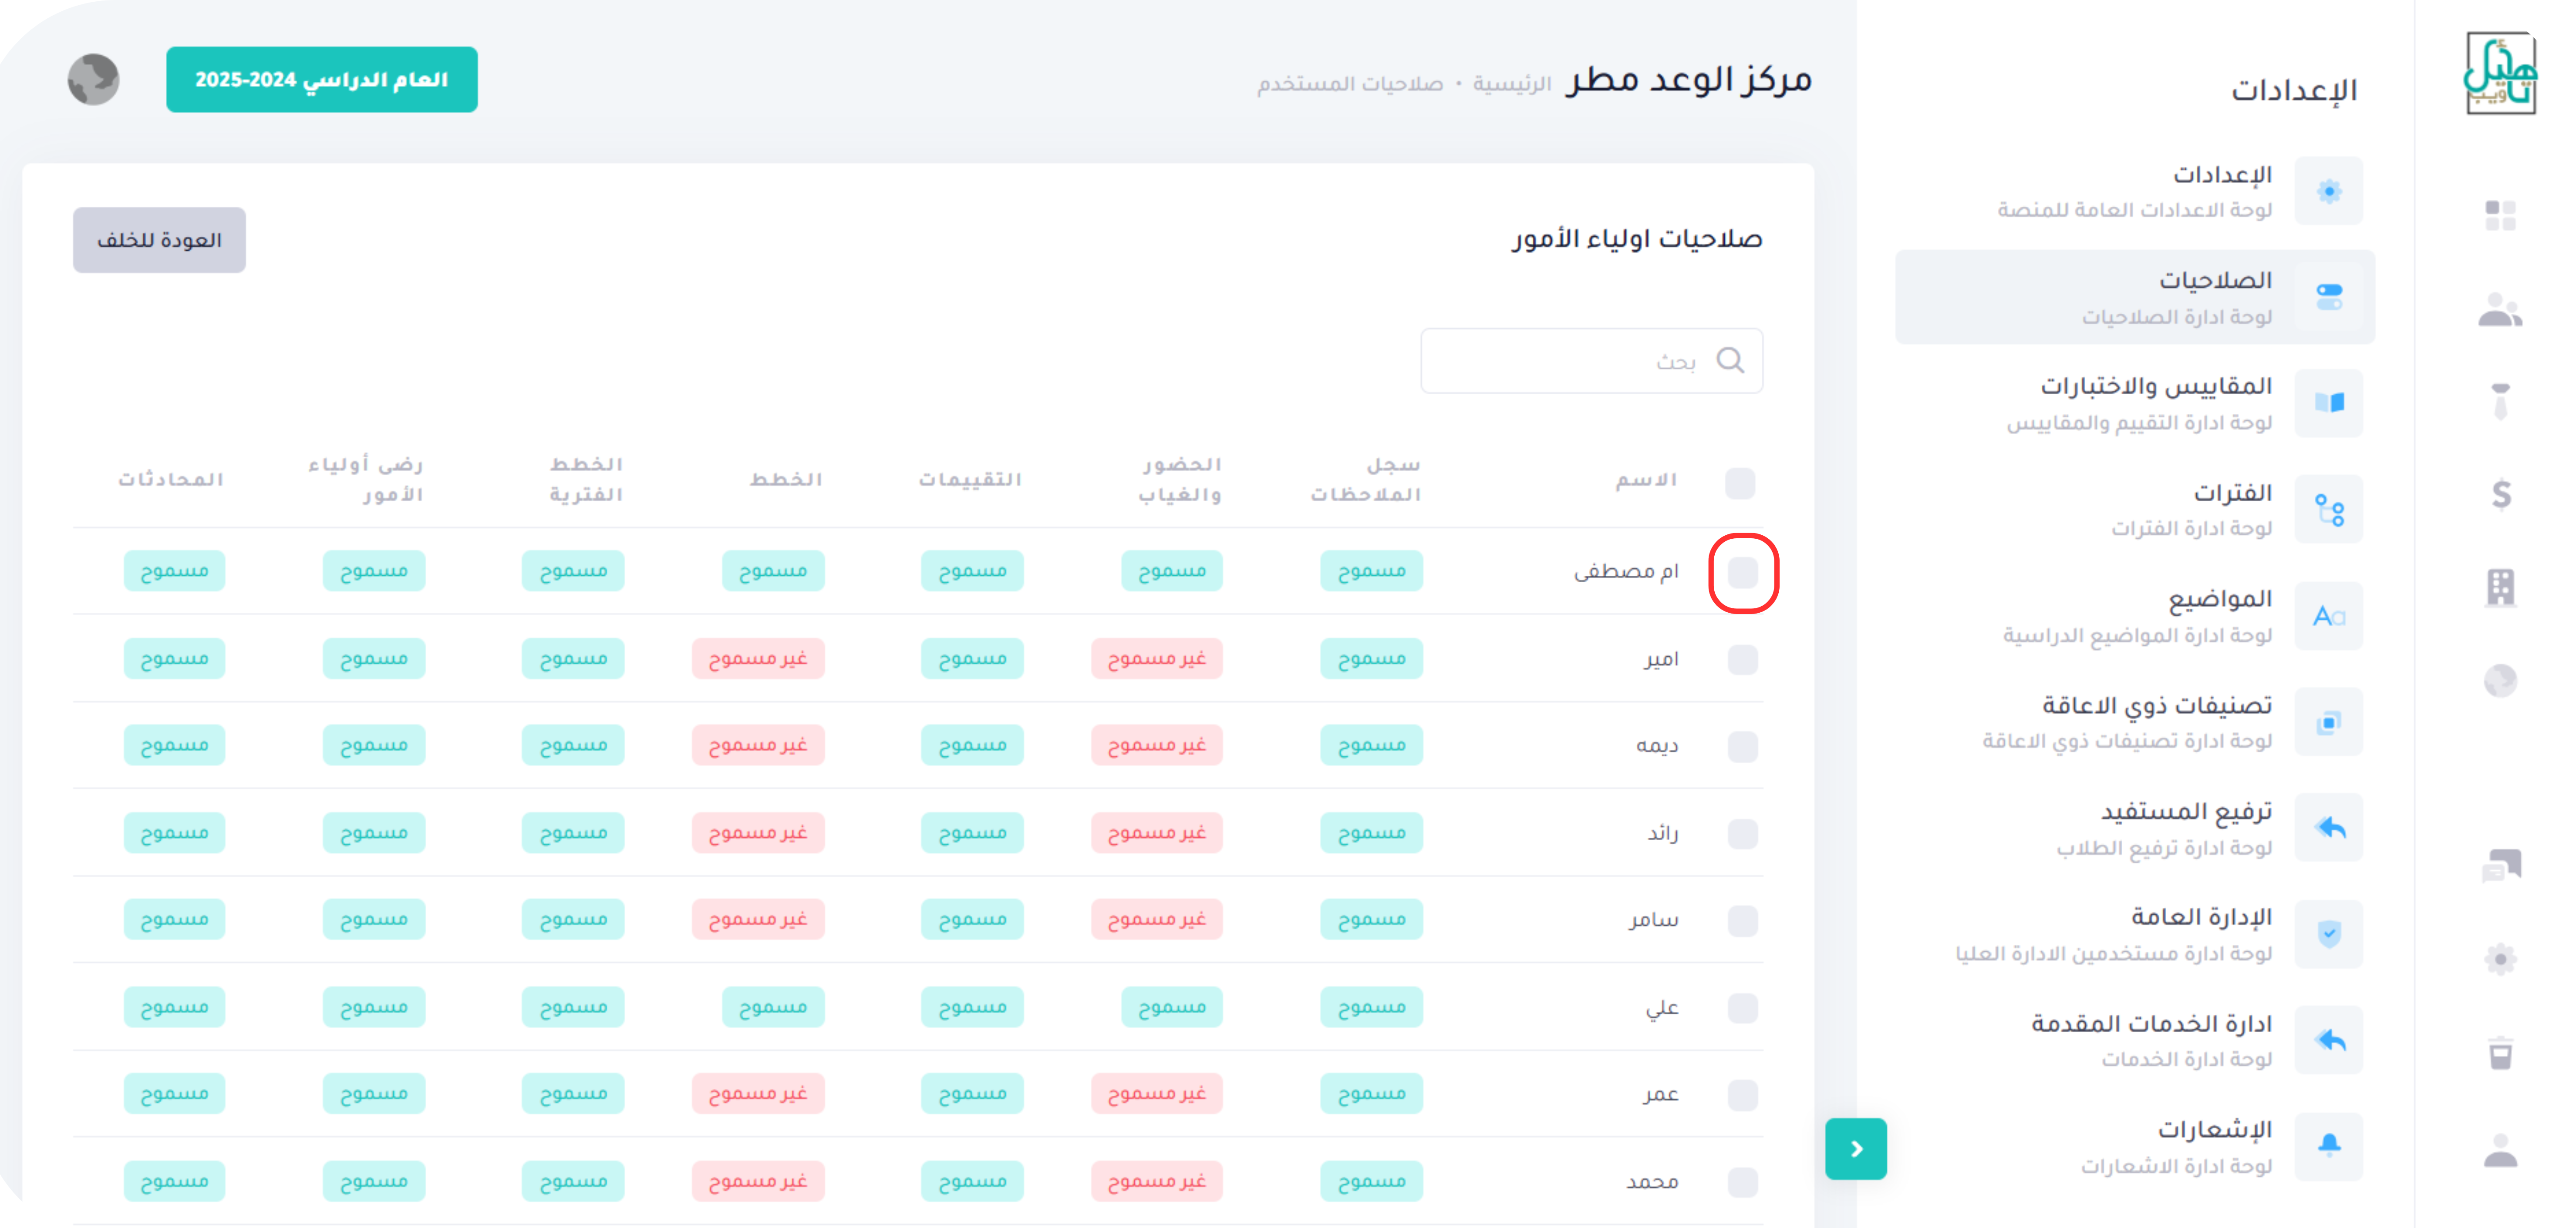2576x1228 pixels.
Task: Open the users group icon in the far-right rail
Action: click(2500, 310)
